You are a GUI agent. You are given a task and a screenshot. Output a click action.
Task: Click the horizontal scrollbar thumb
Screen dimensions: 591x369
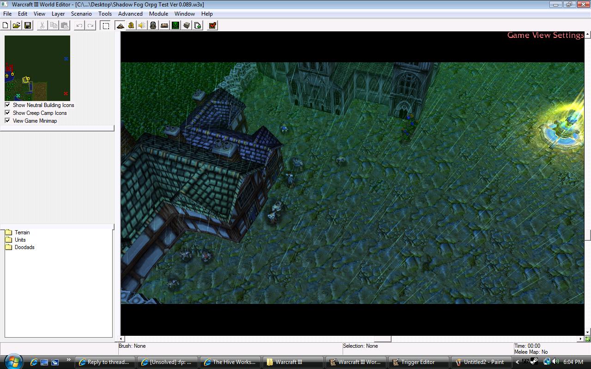[382, 339]
